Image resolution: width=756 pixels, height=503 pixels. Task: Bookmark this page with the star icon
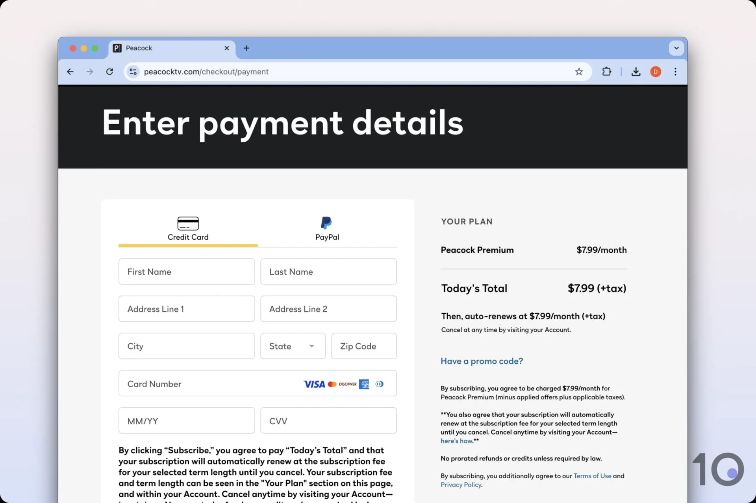[579, 72]
